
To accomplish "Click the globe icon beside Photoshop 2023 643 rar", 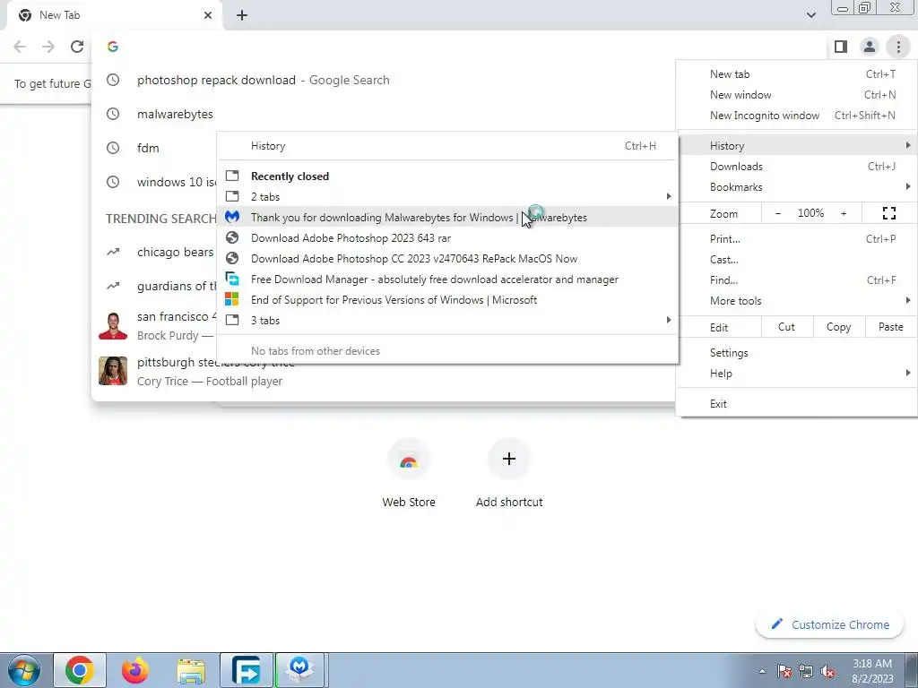I will pyautogui.click(x=232, y=237).
